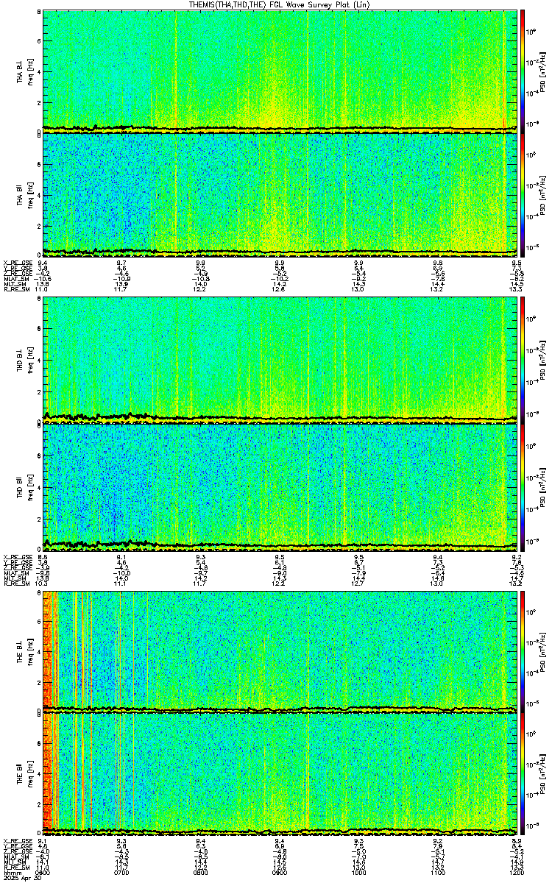
Task: Click the PSD color bar beside THE B-parallel
Action: (x=523, y=774)
